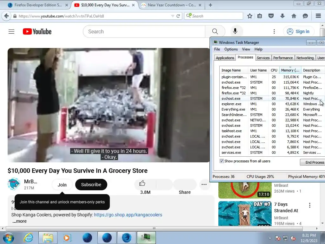Select explorer.exe process row
Screen dimensions: 325x244
[272, 104]
